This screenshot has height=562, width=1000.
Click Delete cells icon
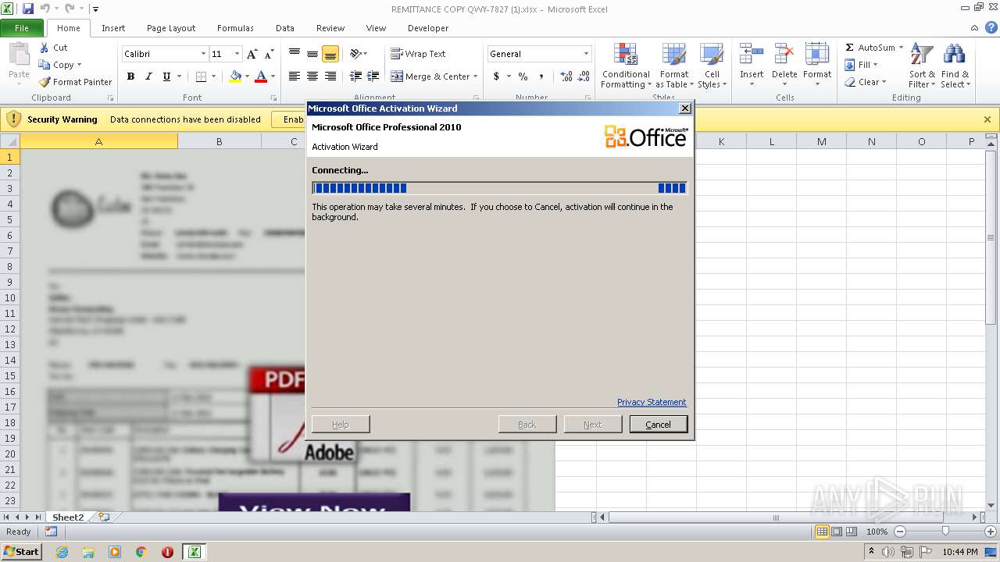coord(784,55)
